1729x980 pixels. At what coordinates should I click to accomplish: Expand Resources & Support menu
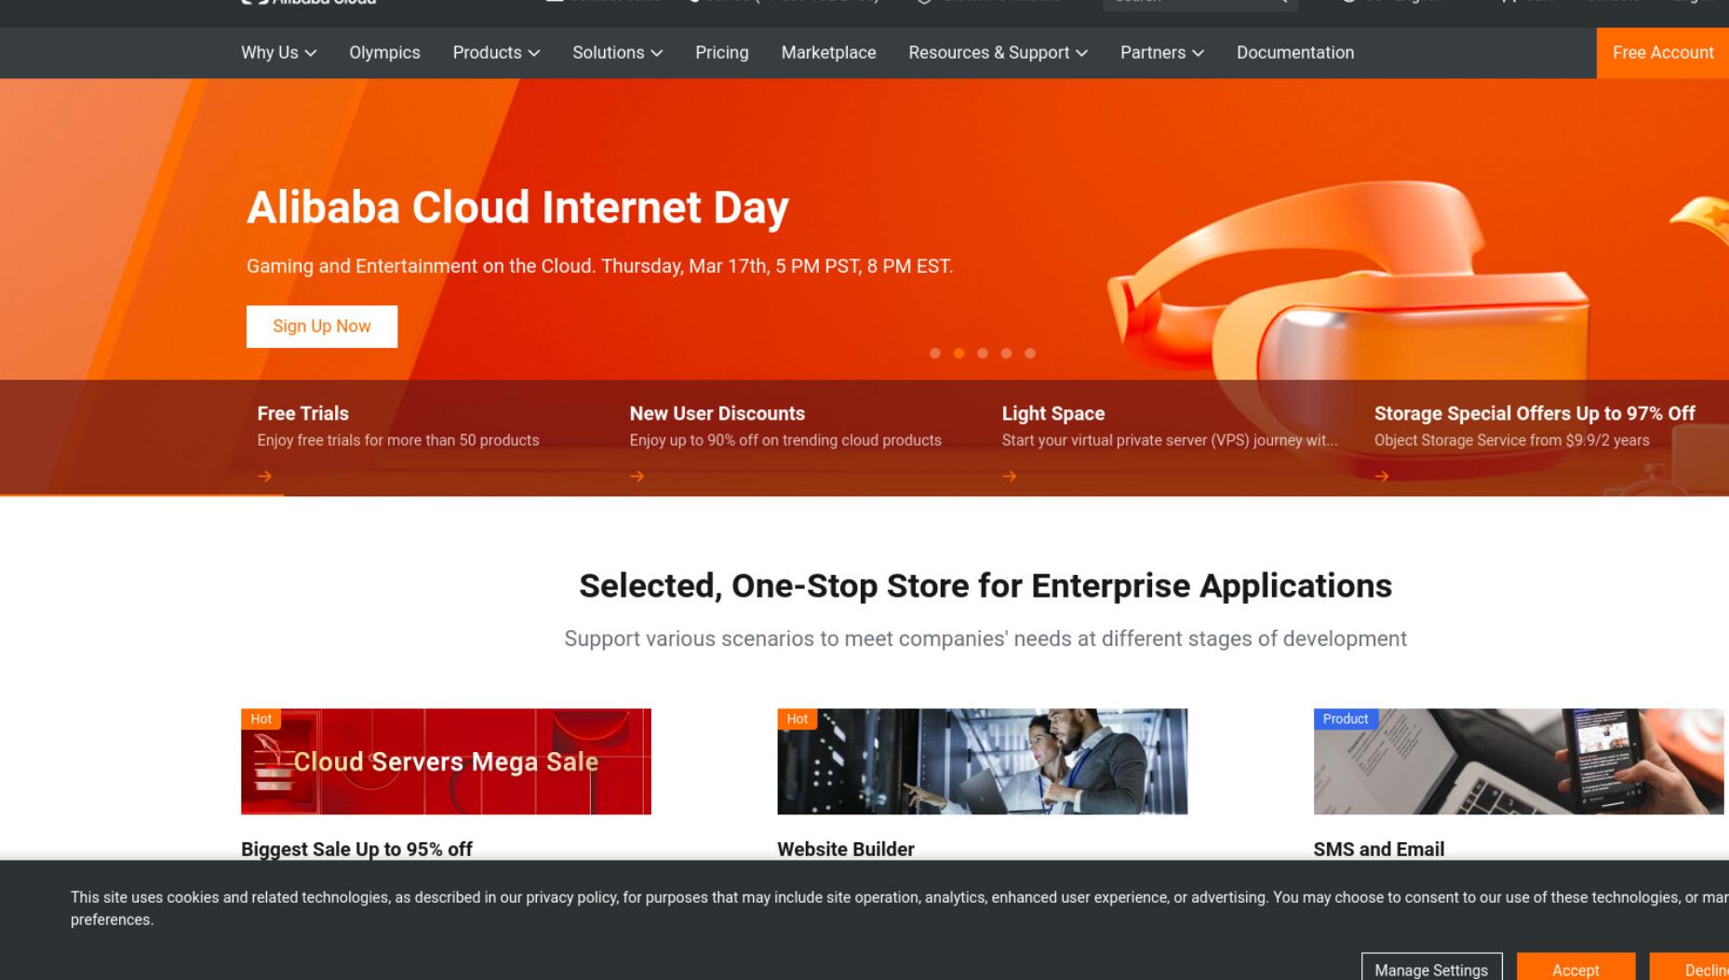[998, 53]
